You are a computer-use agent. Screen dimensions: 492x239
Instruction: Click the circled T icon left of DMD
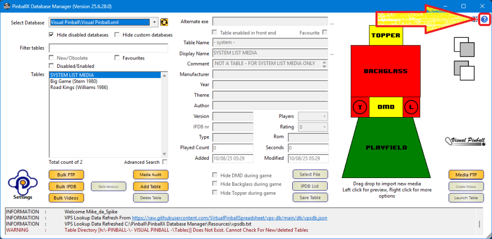(x=360, y=107)
